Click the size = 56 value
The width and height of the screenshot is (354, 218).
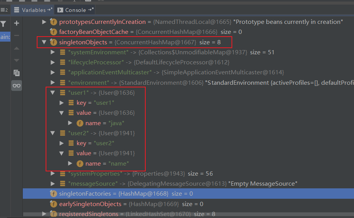coord(200,173)
